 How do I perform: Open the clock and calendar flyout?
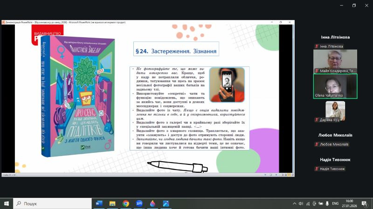coord(349,203)
